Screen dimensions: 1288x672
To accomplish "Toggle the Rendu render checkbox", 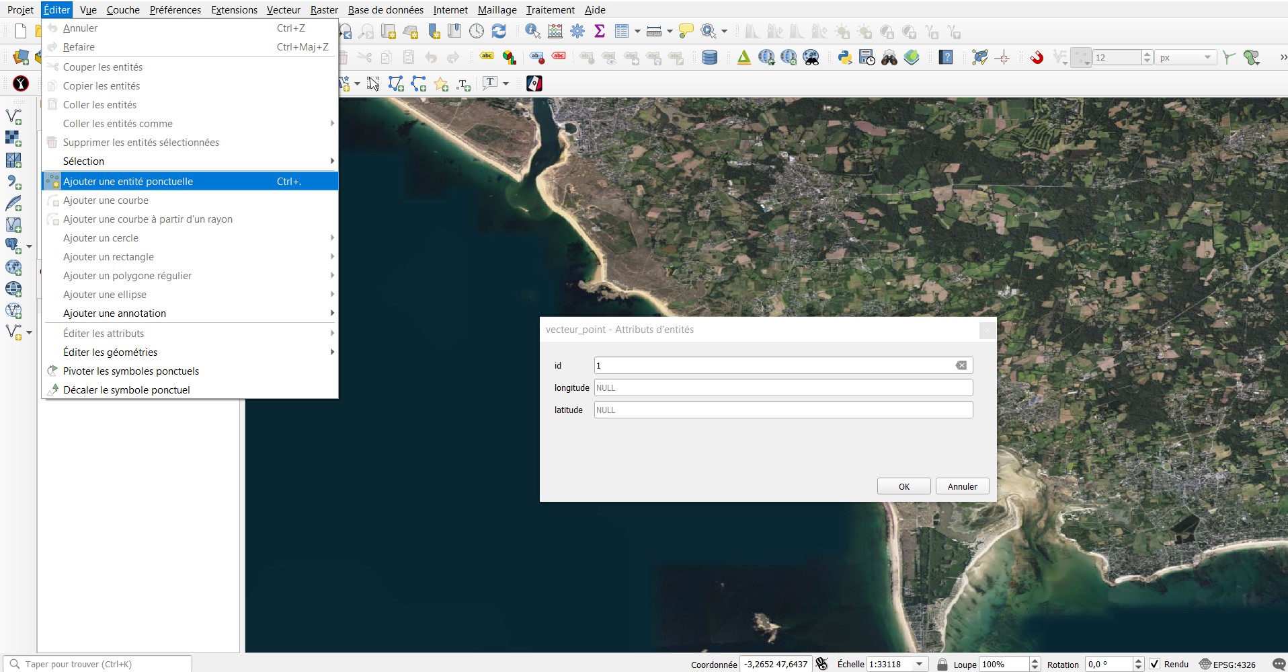I will pyautogui.click(x=1154, y=664).
